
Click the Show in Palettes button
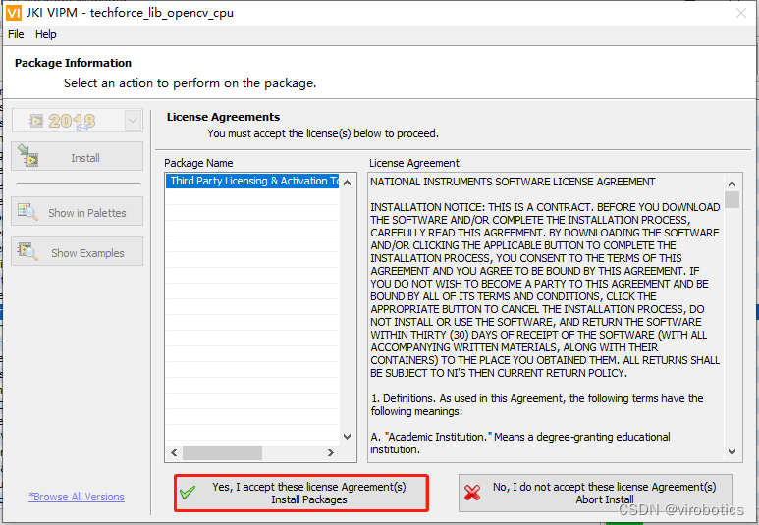point(77,211)
